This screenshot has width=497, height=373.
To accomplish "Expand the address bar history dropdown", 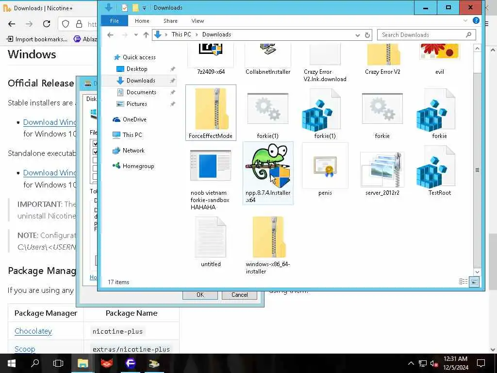I will click(x=358, y=35).
